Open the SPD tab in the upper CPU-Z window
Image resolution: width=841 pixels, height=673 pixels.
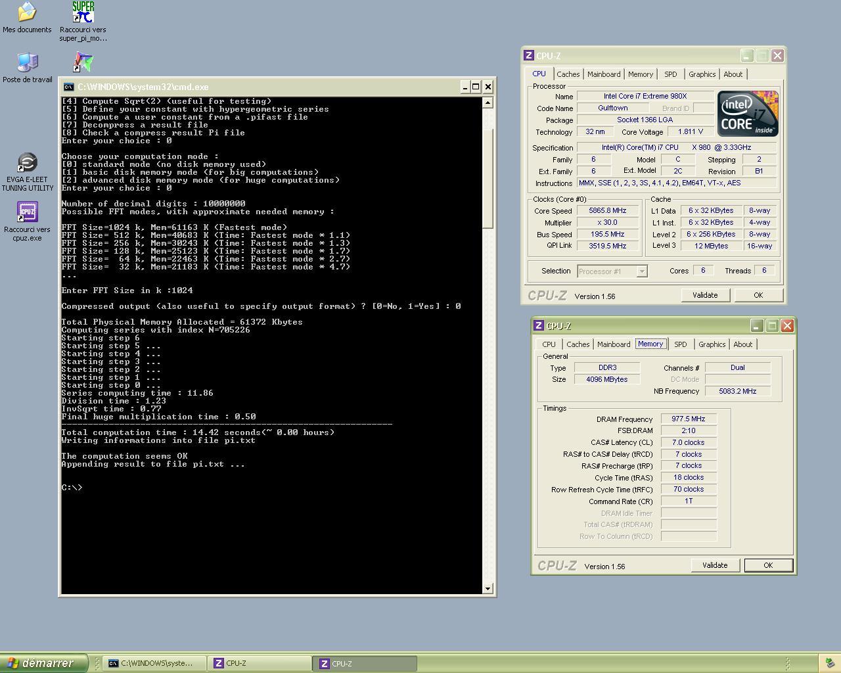(670, 74)
